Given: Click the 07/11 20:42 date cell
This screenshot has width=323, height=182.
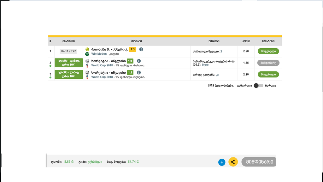Looking at the screenshot, I should pos(68,51).
